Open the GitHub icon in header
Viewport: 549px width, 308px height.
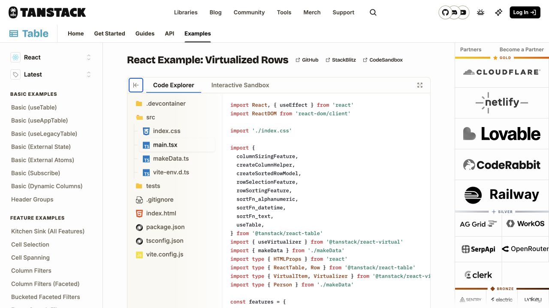[445, 12]
